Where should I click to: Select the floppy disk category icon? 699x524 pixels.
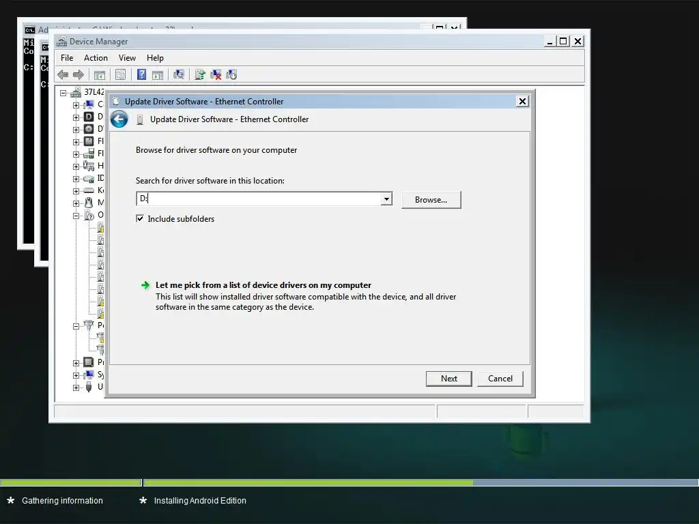coord(89,141)
